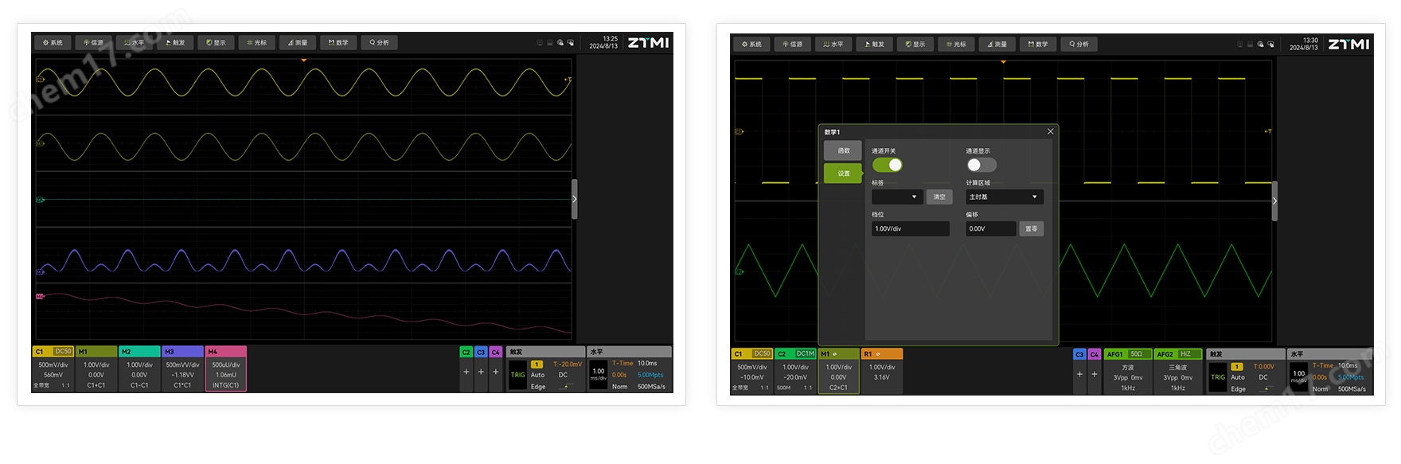Open 分析 menu in left oscilloscope screen
The image size is (1401, 464).
click(x=380, y=43)
